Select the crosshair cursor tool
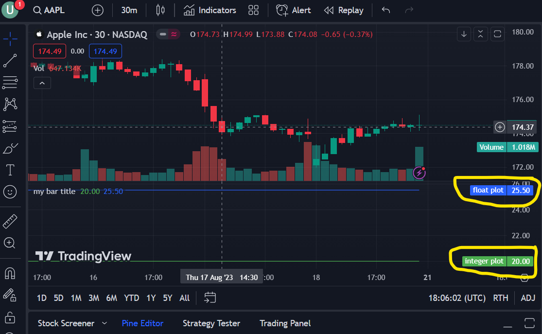Screen dimensions: 542x334 point(10,39)
